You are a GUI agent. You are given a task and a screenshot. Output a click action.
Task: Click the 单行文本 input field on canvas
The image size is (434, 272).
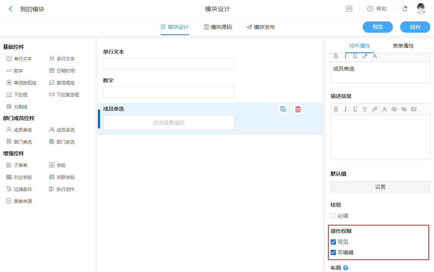[x=168, y=64]
